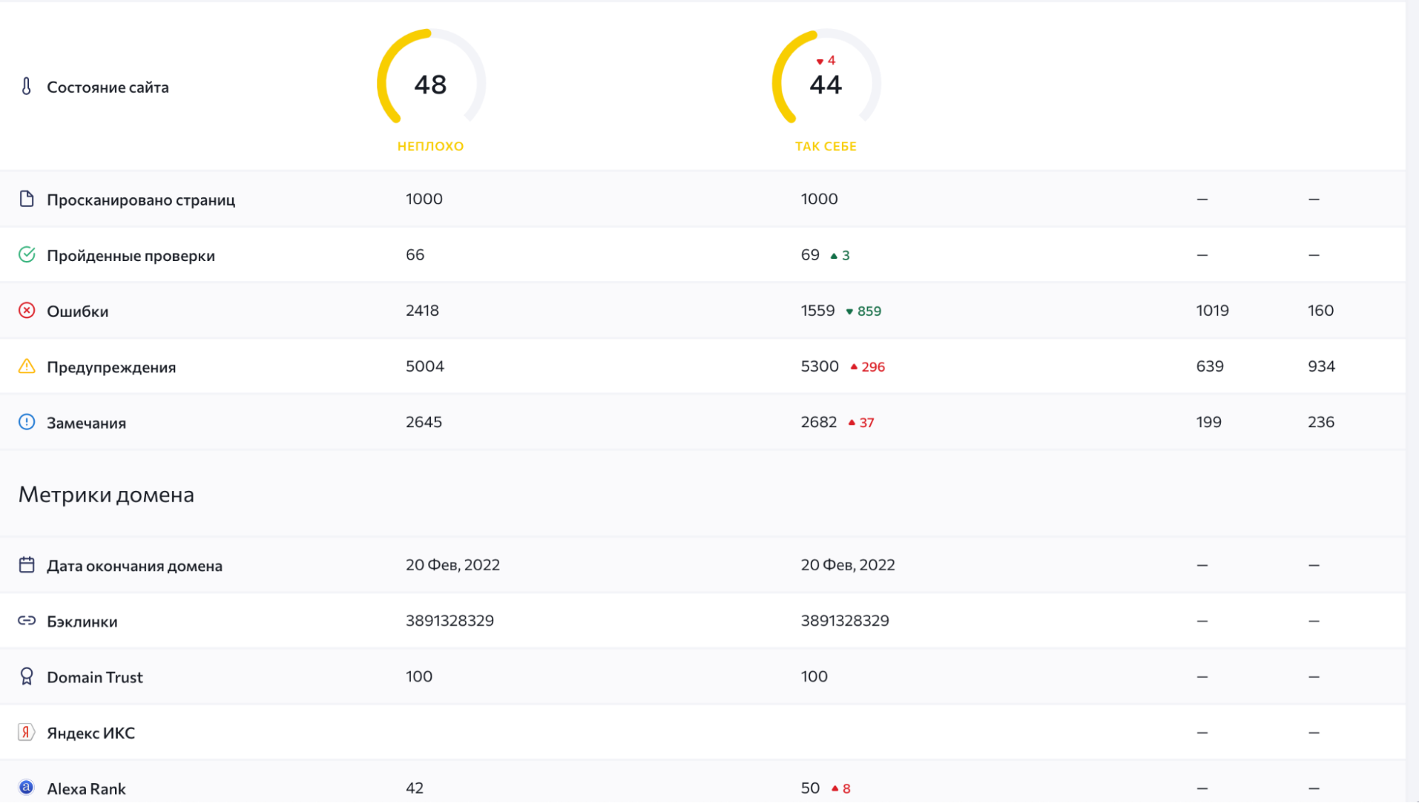Click the green decrease indicator 859
This screenshot has height=803, width=1419.
tap(864, 311)
